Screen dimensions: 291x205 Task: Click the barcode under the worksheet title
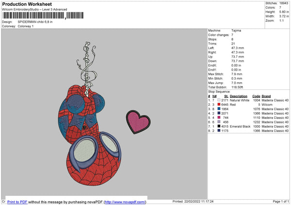[x=43, y=15]
